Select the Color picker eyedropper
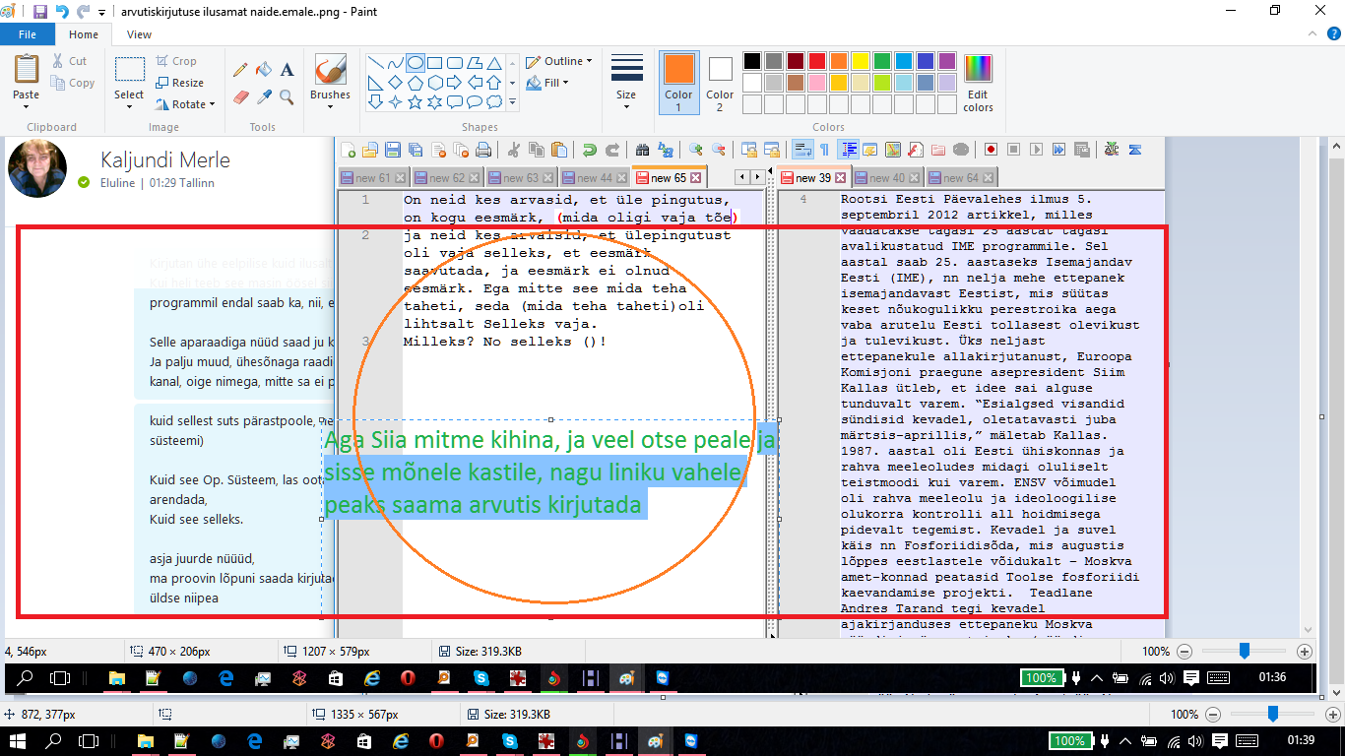 [263, 96]
